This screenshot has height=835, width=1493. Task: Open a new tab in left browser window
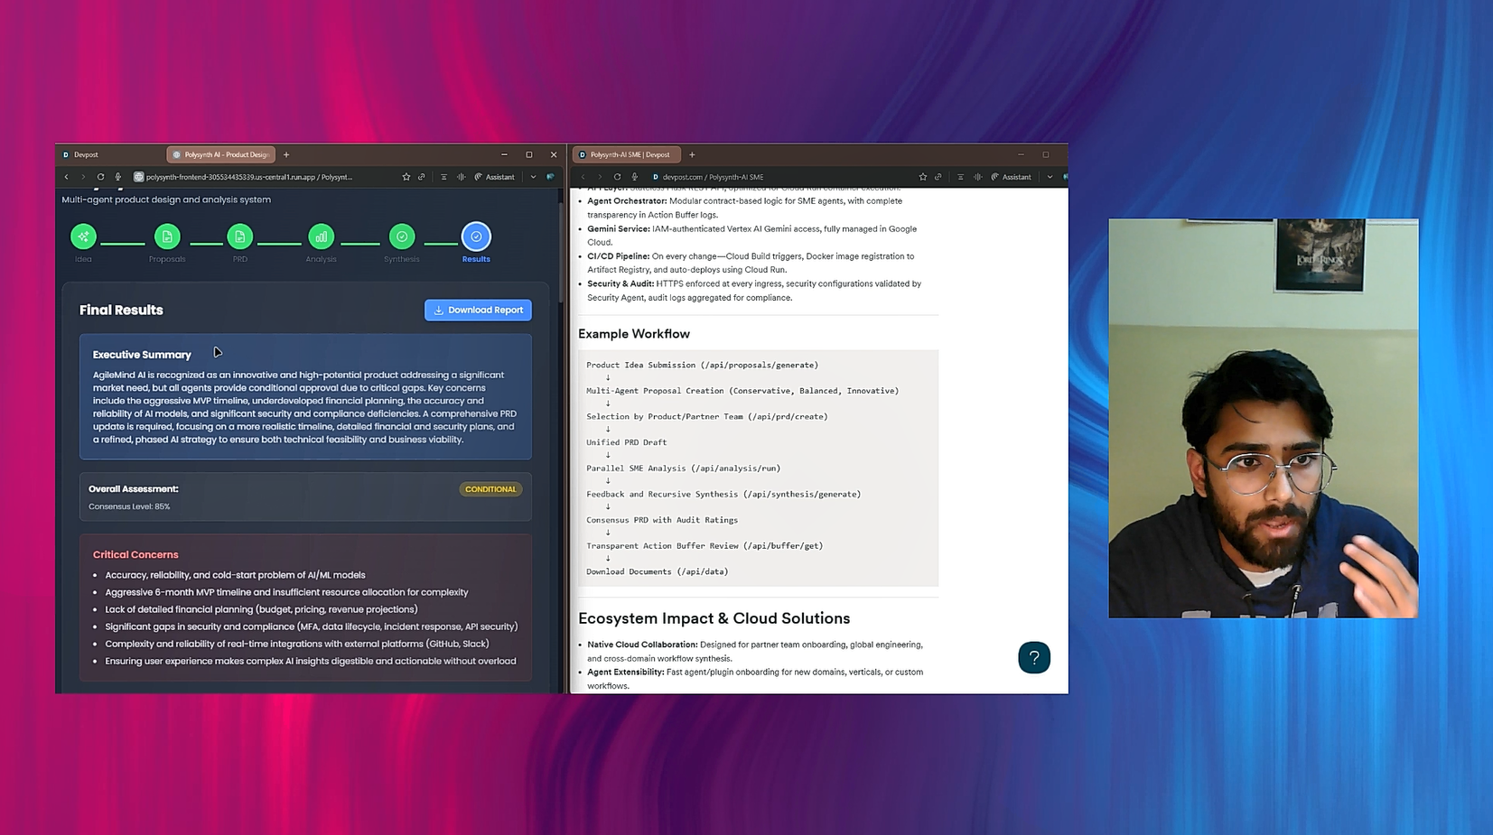[286, 154]
